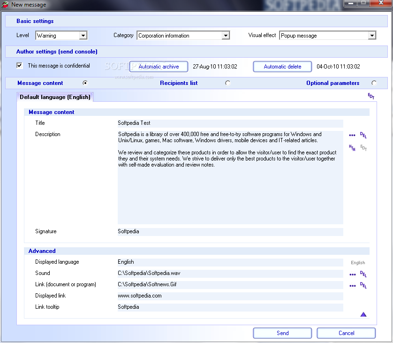Click the Displayed link field

pos(230,296)
